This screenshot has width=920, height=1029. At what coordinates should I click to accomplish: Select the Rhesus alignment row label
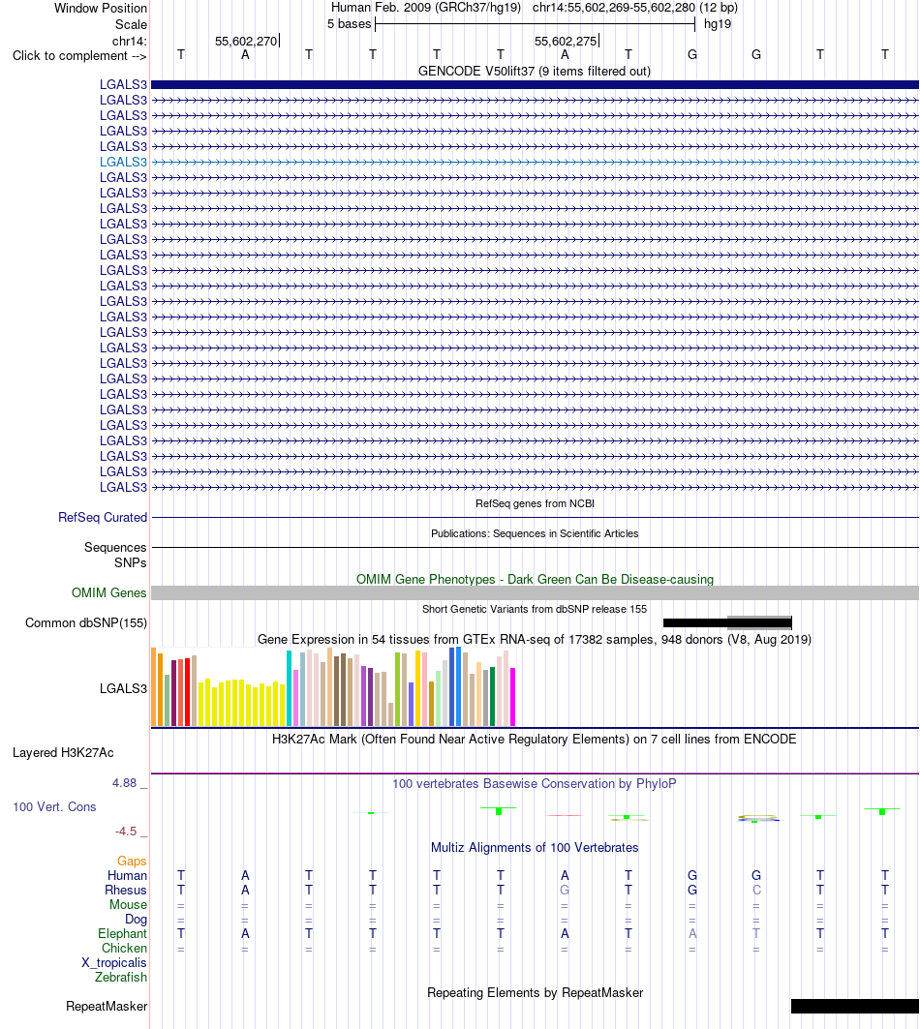(x=126, y=890)
